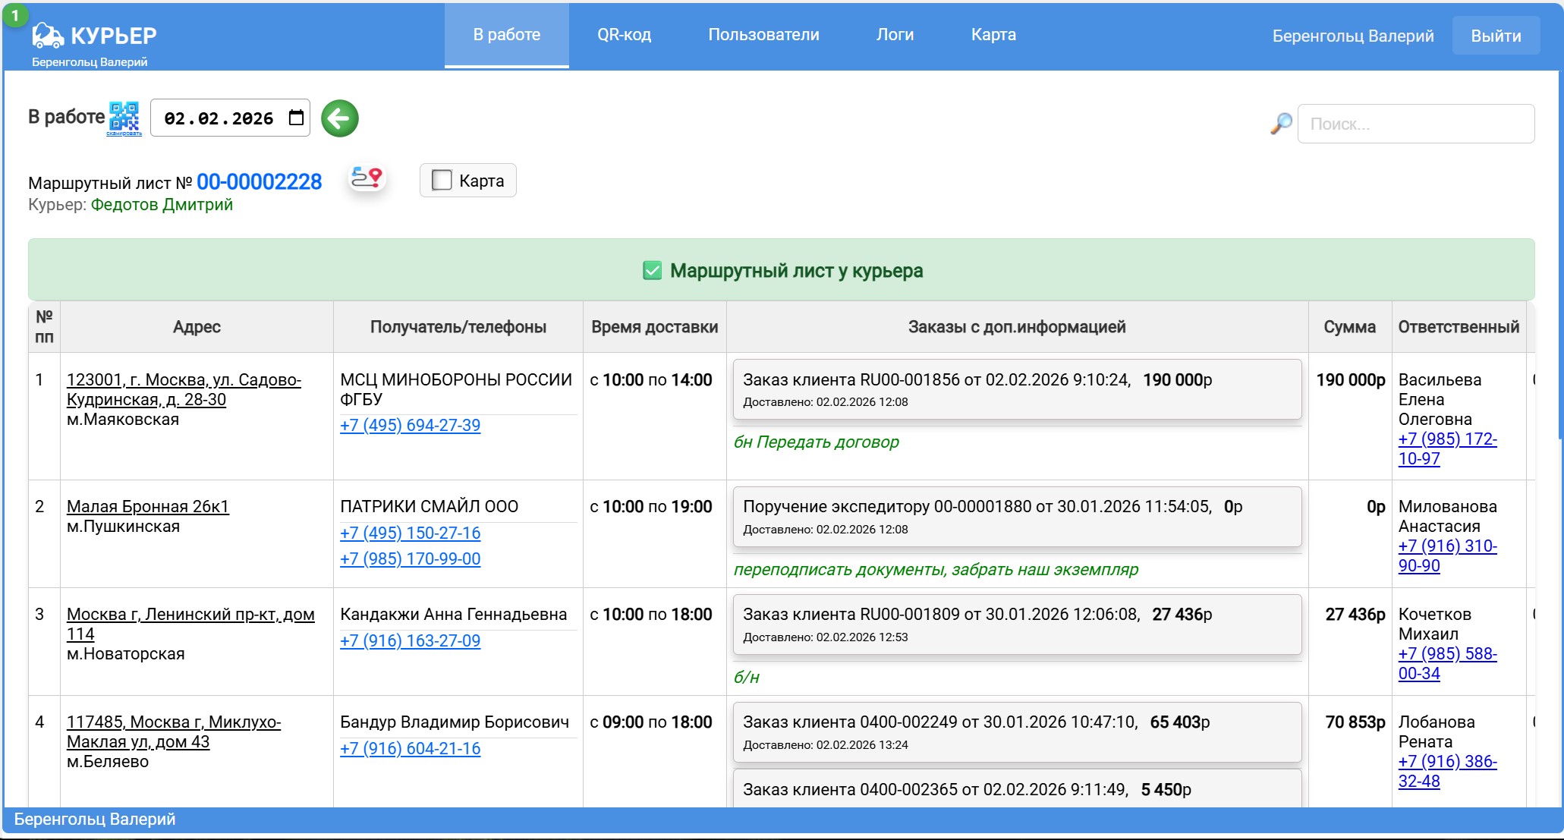Open order card RU00-001856
The width and height of the screenshot is (1564, 840).
tap(1017, 389)
